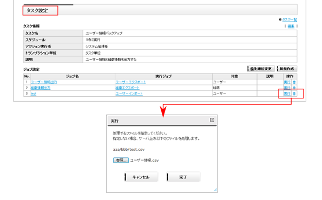Open the ユーザーインポート execution job link

point(129,94)
